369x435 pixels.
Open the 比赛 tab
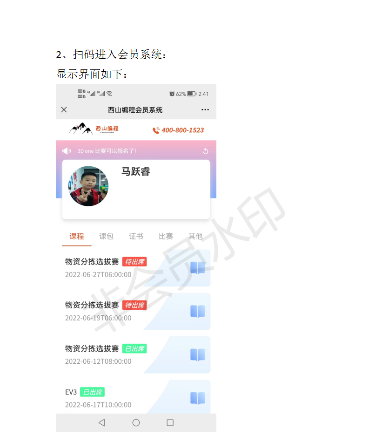pos(166,237)
